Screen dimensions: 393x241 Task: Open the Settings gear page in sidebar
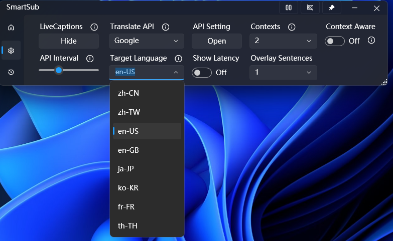coord(11,50)
